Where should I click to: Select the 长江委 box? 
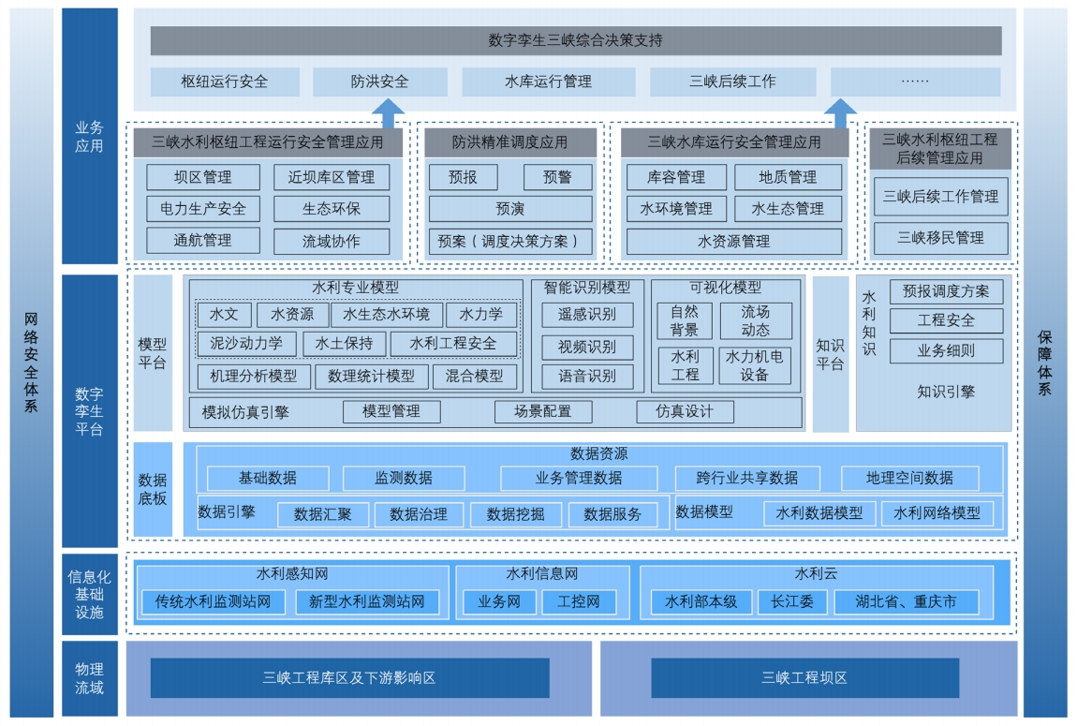click(792, 602)
